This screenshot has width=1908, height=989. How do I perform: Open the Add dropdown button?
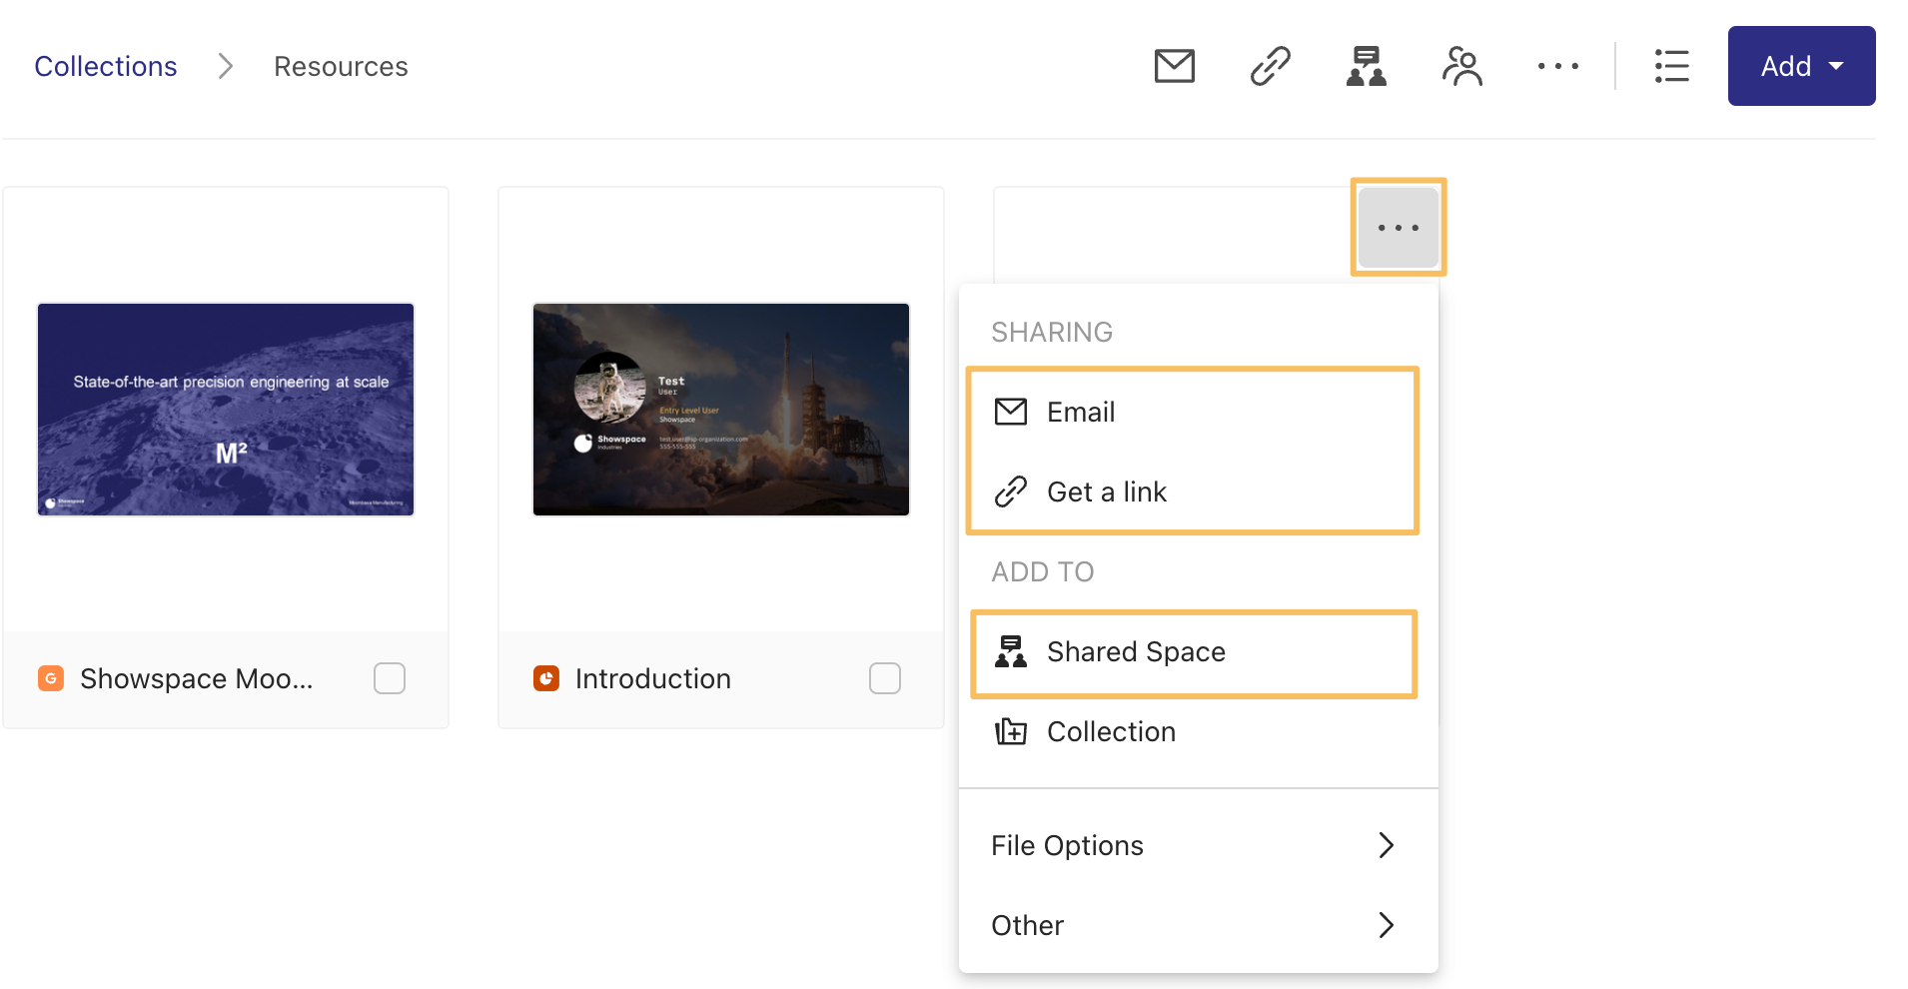point(1801,67)
